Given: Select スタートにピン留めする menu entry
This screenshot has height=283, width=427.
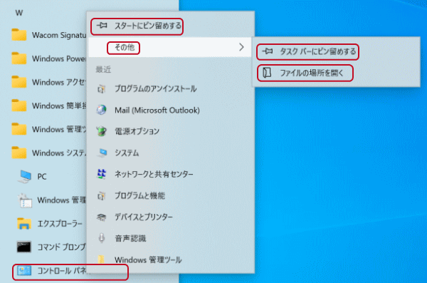Looking at the screenshot, I should 171,26.
